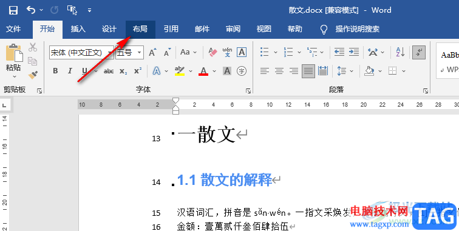This screenshot has width=459, height=231.
Task: Open the 审阅 ribbon tab
Action: (x=233, y=29)
